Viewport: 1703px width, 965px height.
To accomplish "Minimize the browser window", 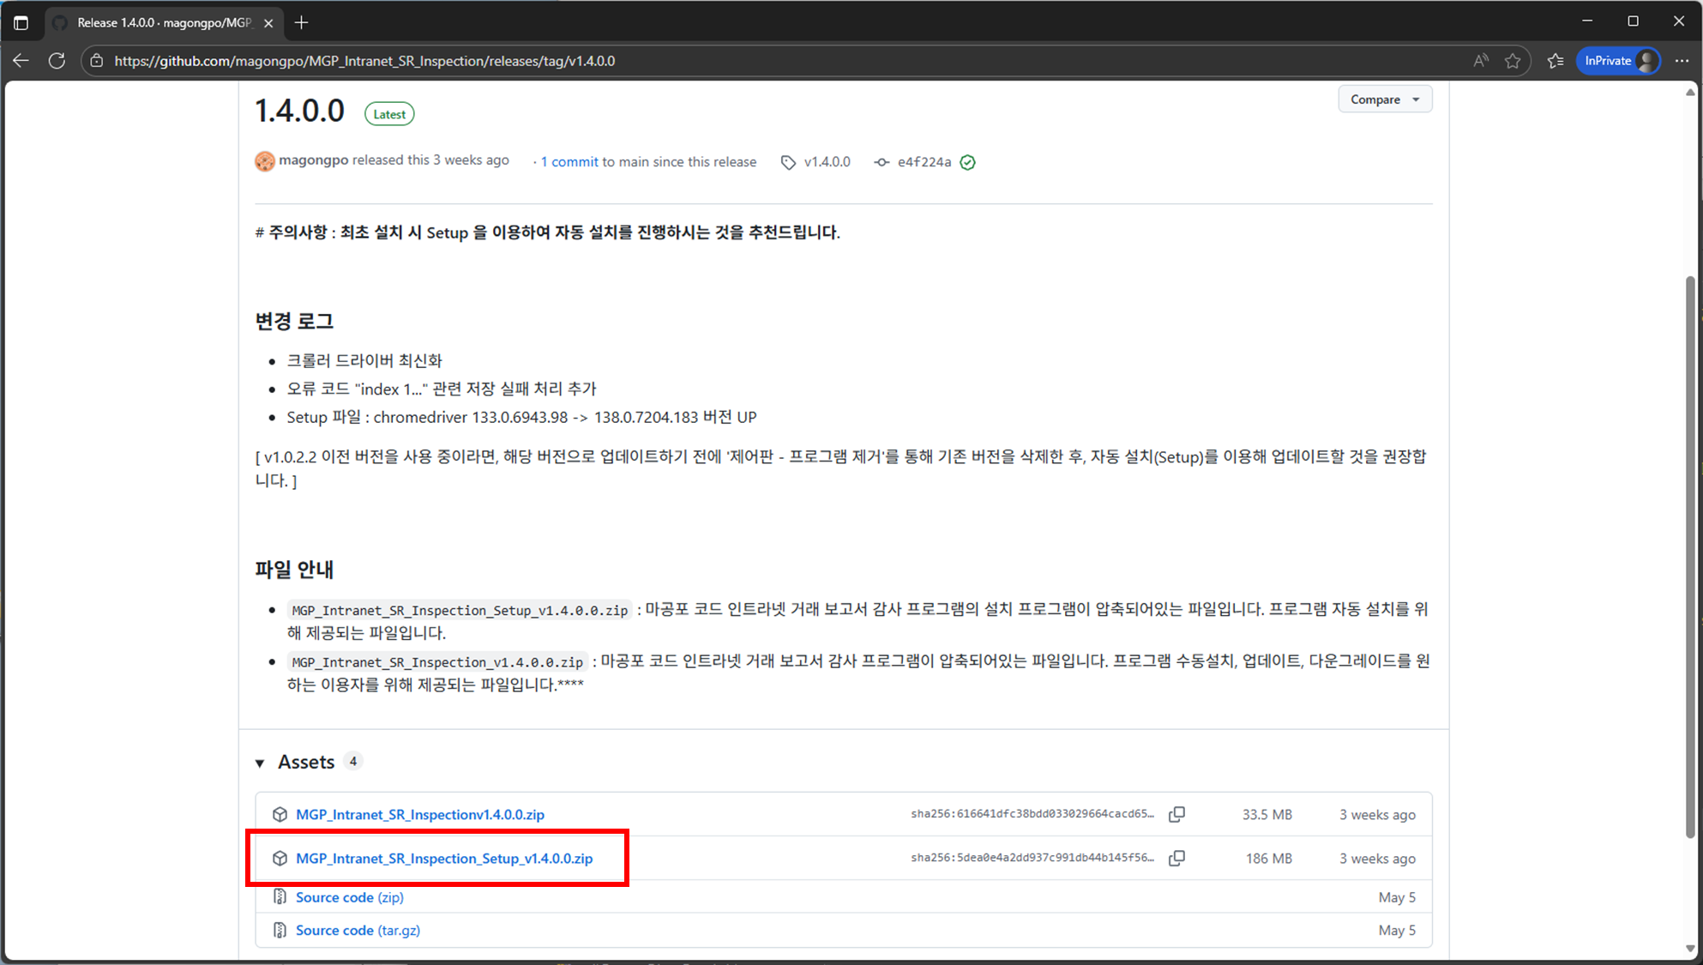I will click(1587, 21).
